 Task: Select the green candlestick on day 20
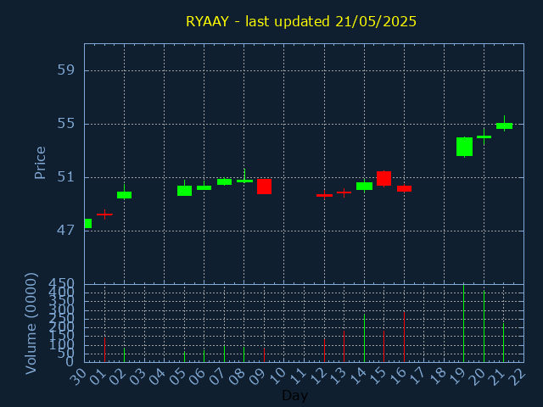(x=484, y=137)
